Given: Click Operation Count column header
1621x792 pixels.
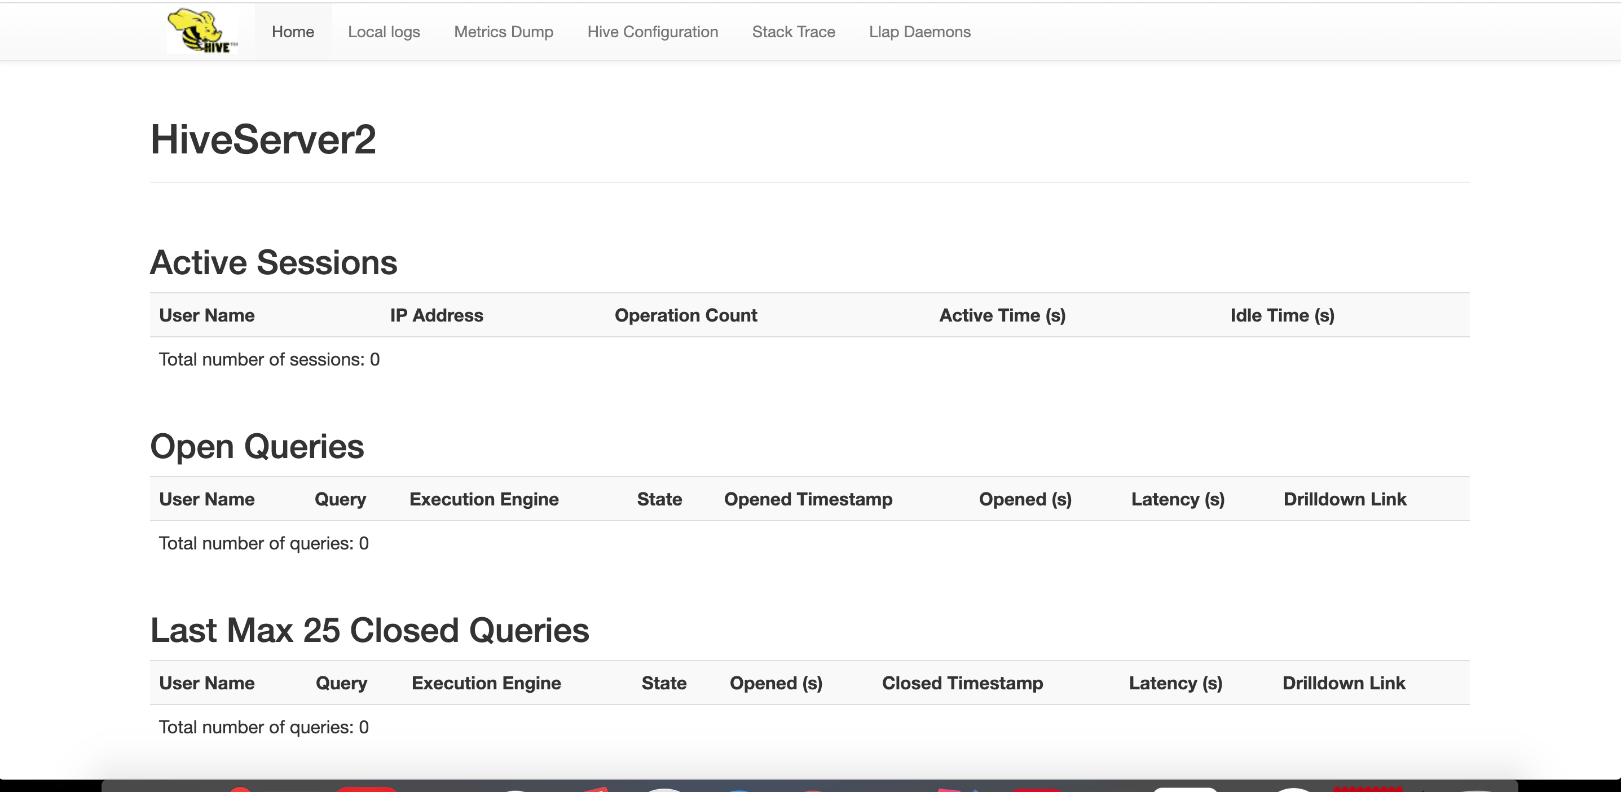Looking at the screenshot, I should click(x=685, y=315).
